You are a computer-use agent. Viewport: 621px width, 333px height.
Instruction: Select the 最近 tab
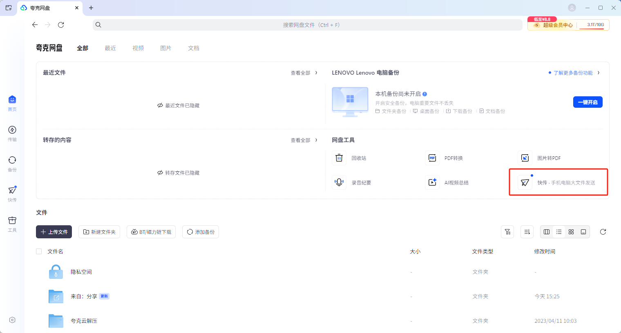tap(110, 48)
